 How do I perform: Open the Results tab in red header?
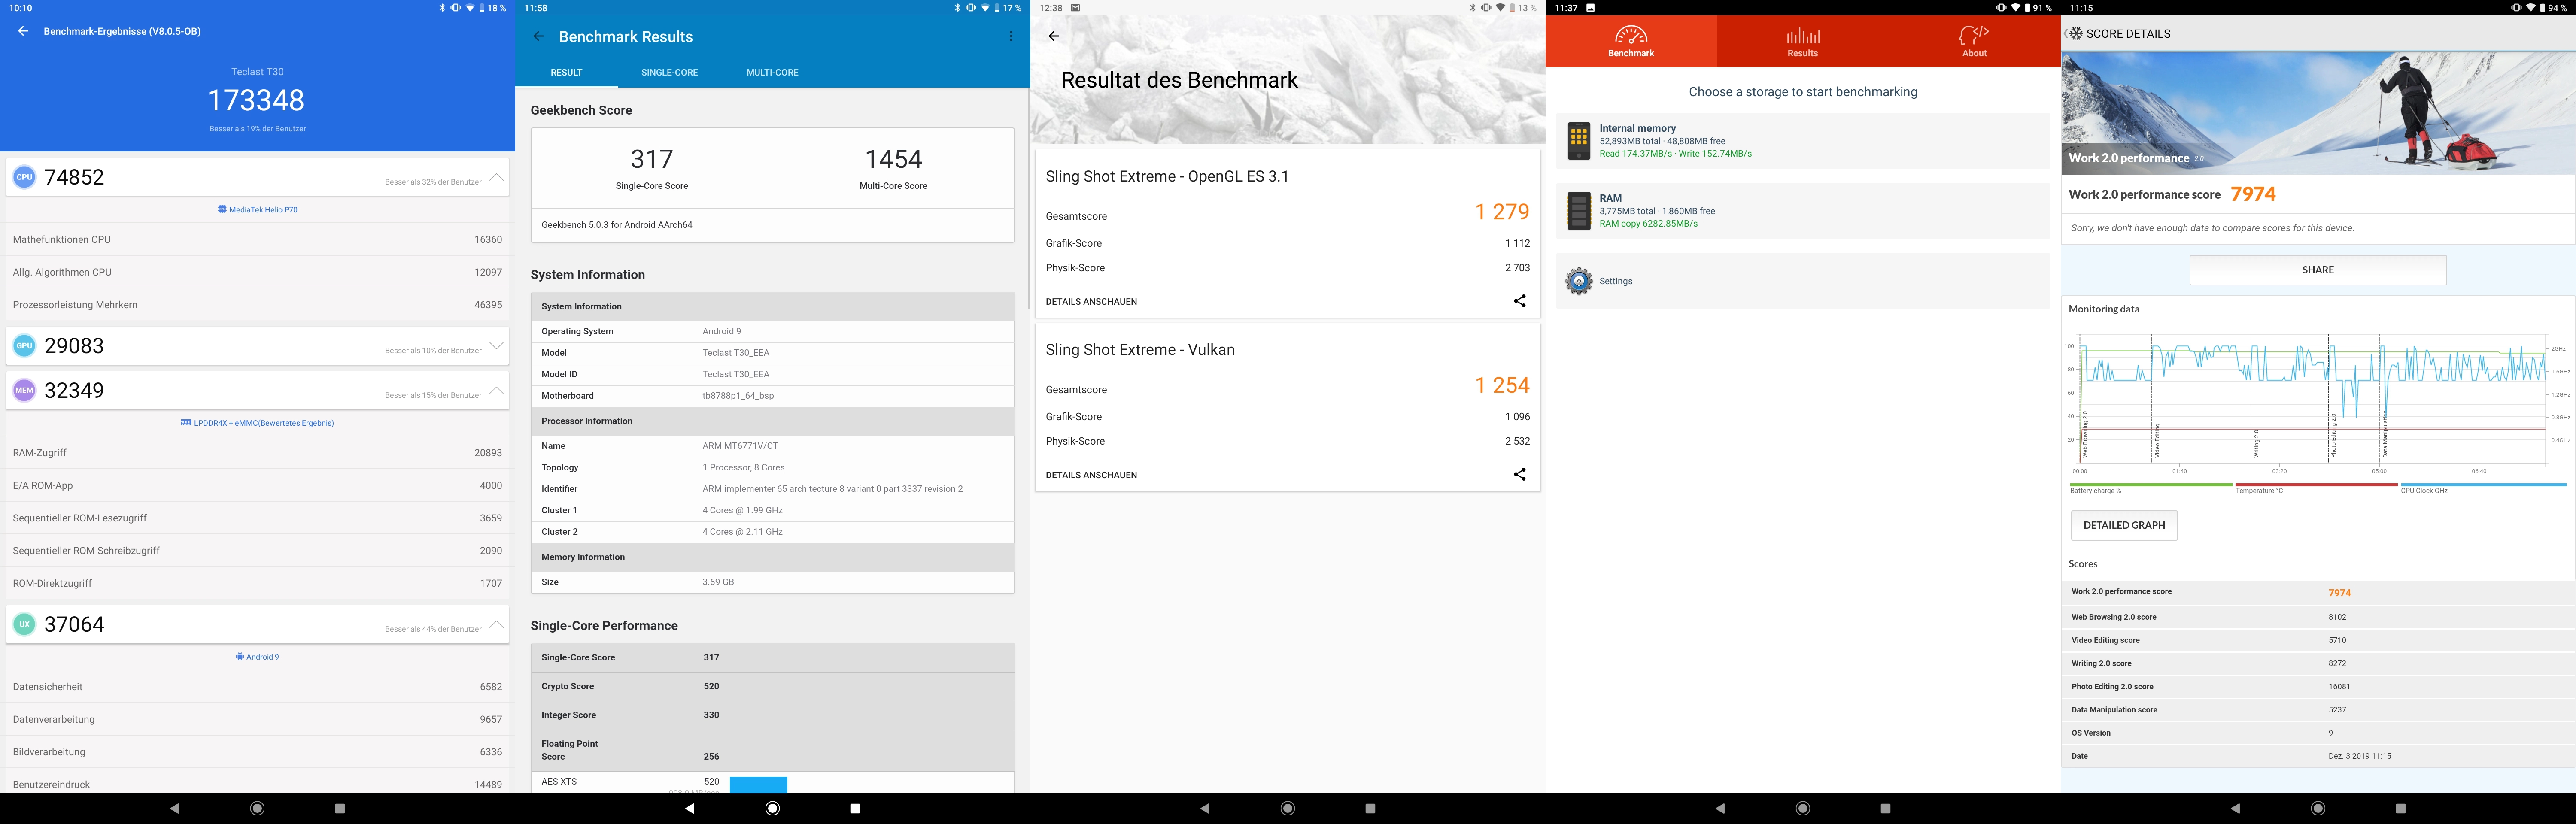coord(1803,41)
